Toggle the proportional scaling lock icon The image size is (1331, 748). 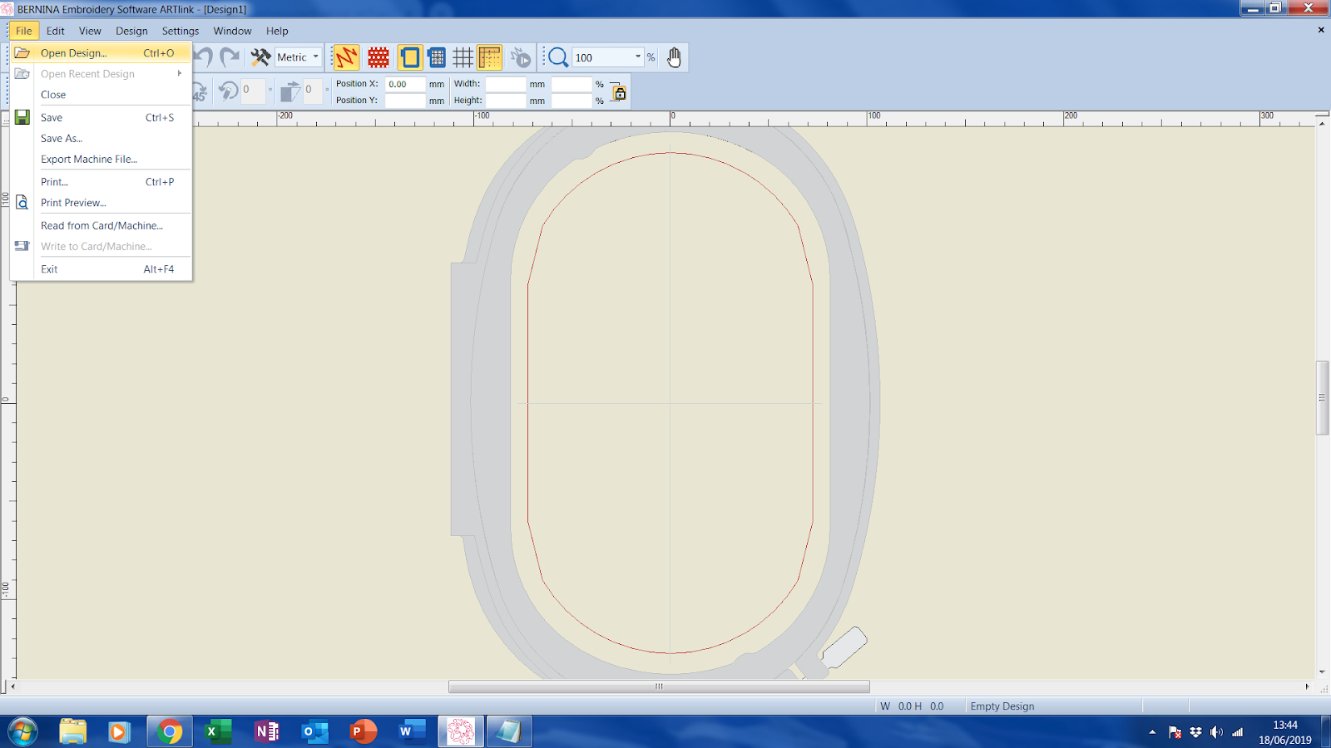coord(618,91)
